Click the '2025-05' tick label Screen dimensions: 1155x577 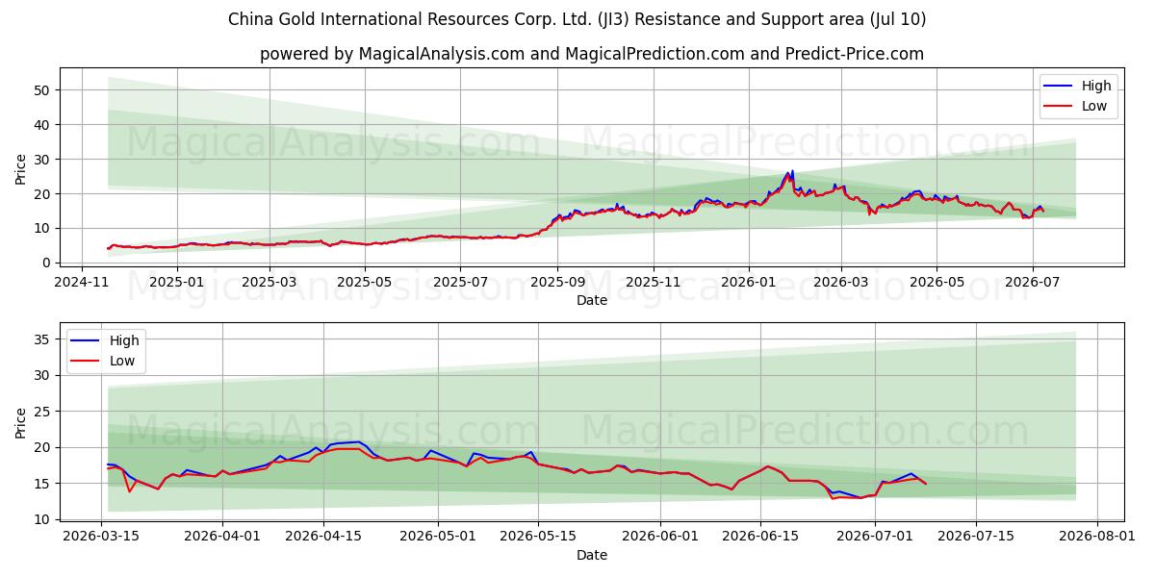(x=365, y=282)
